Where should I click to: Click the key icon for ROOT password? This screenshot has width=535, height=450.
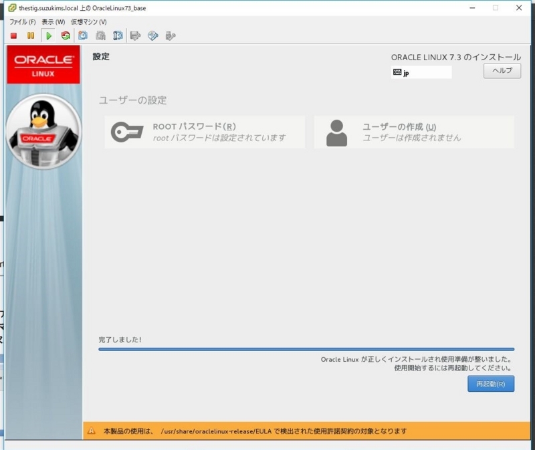(x=127, y=132)
